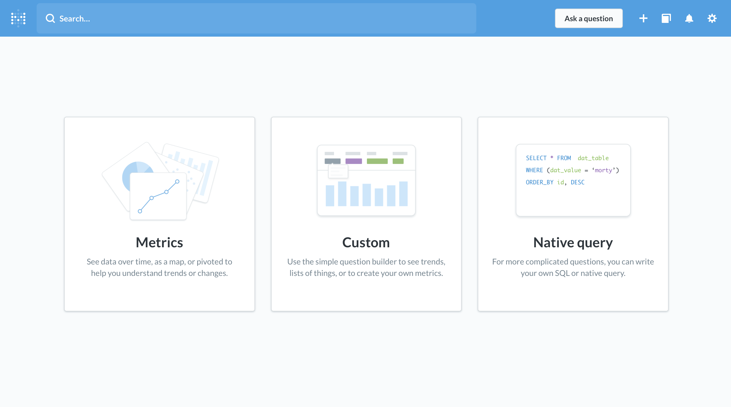Open the collections browse icon
Viewport: 731px width, 407px height.
[x=666, y=18]
